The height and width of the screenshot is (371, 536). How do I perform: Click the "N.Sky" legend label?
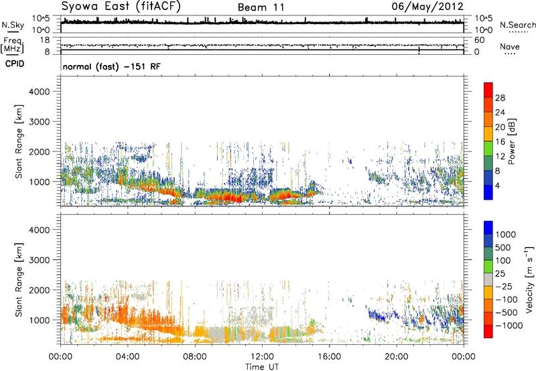[x=13, y=25]
